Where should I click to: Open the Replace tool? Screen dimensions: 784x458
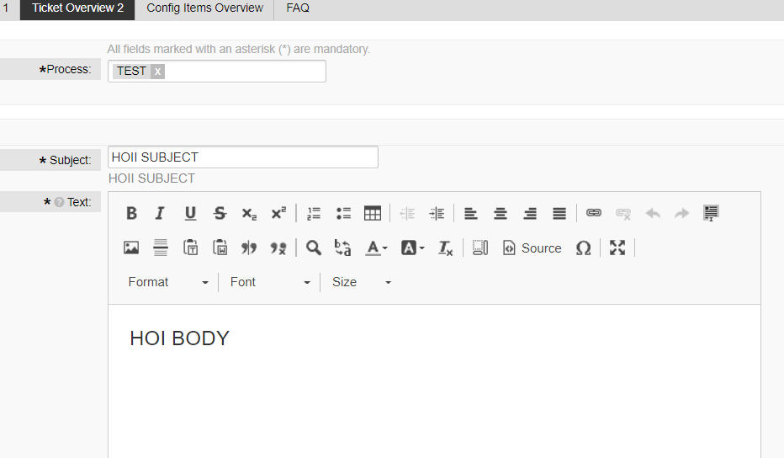343,248
